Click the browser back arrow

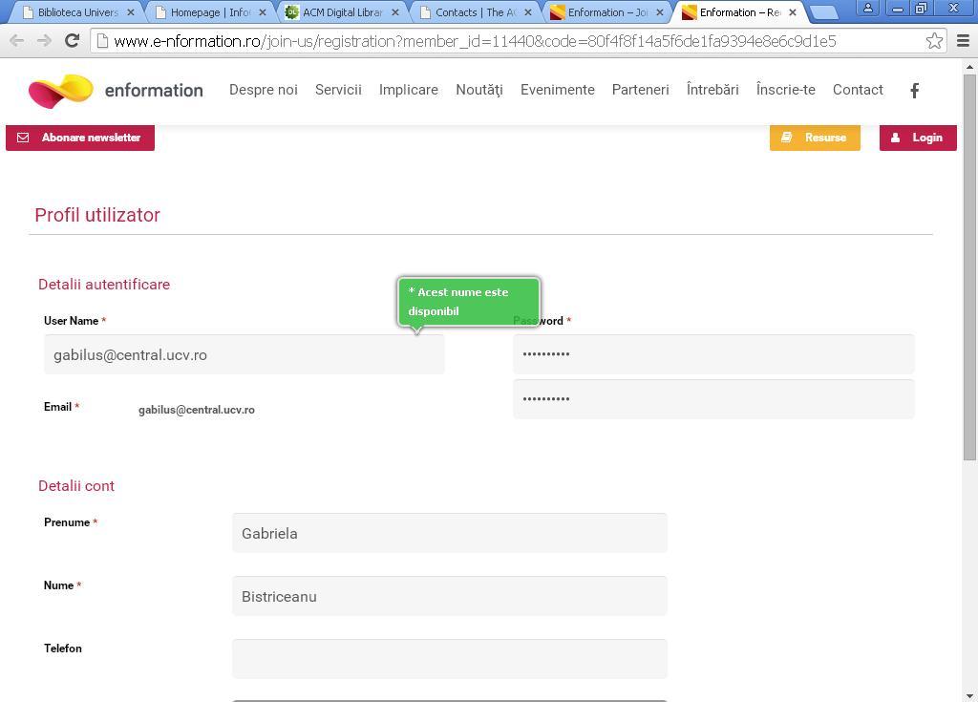[17, 41]
